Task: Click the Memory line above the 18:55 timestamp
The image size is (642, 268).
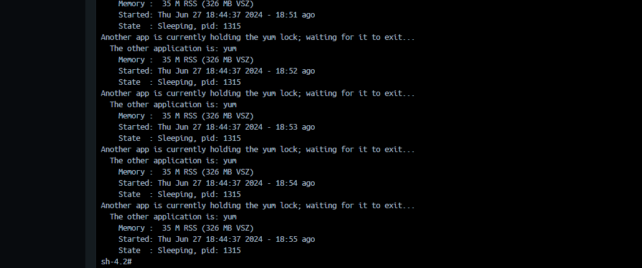Action: click(186, 228)
